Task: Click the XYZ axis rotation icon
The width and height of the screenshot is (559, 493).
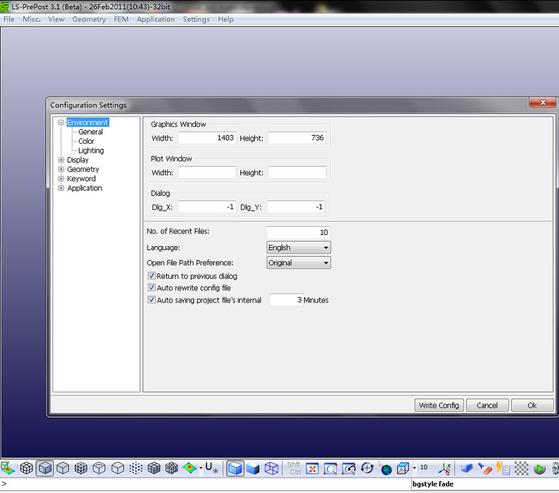Action: pyautogui.click(x=444, y=468)
